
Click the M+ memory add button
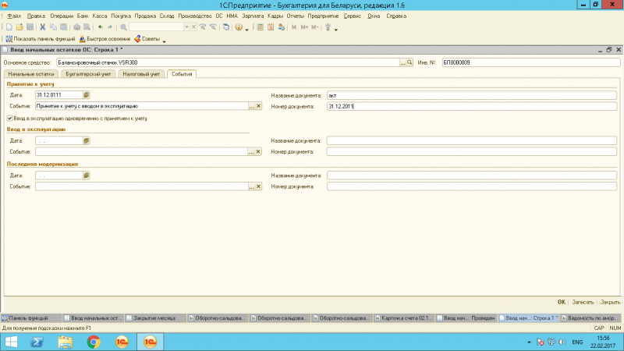point(304,27)
